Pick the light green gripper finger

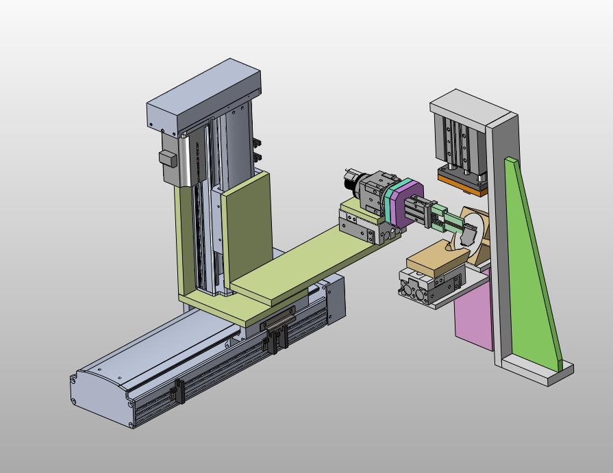449,218
